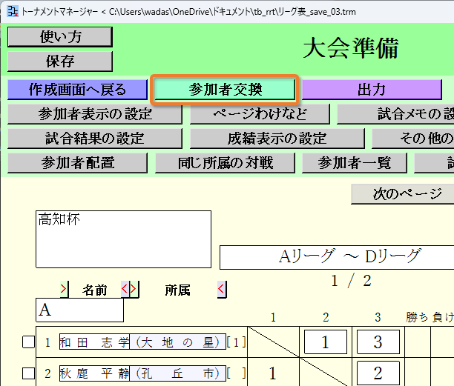Select name cell 秋鹿 平静

coord(94,373)
